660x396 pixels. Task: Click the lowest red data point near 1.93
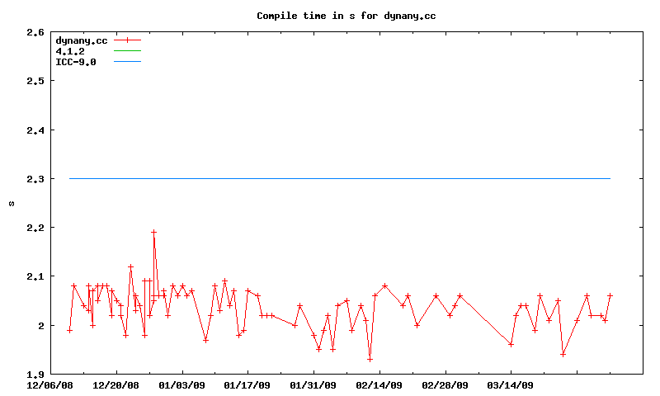click(370, 359)
